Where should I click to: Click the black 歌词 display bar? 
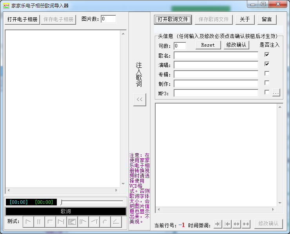(66, 211)
